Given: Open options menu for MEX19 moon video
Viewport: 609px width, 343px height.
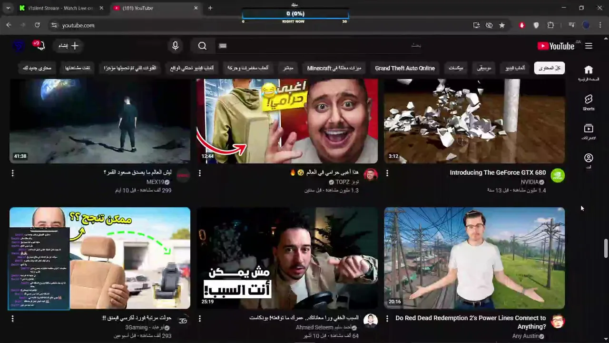Looking at the screenshot, I should pos(13,173).
